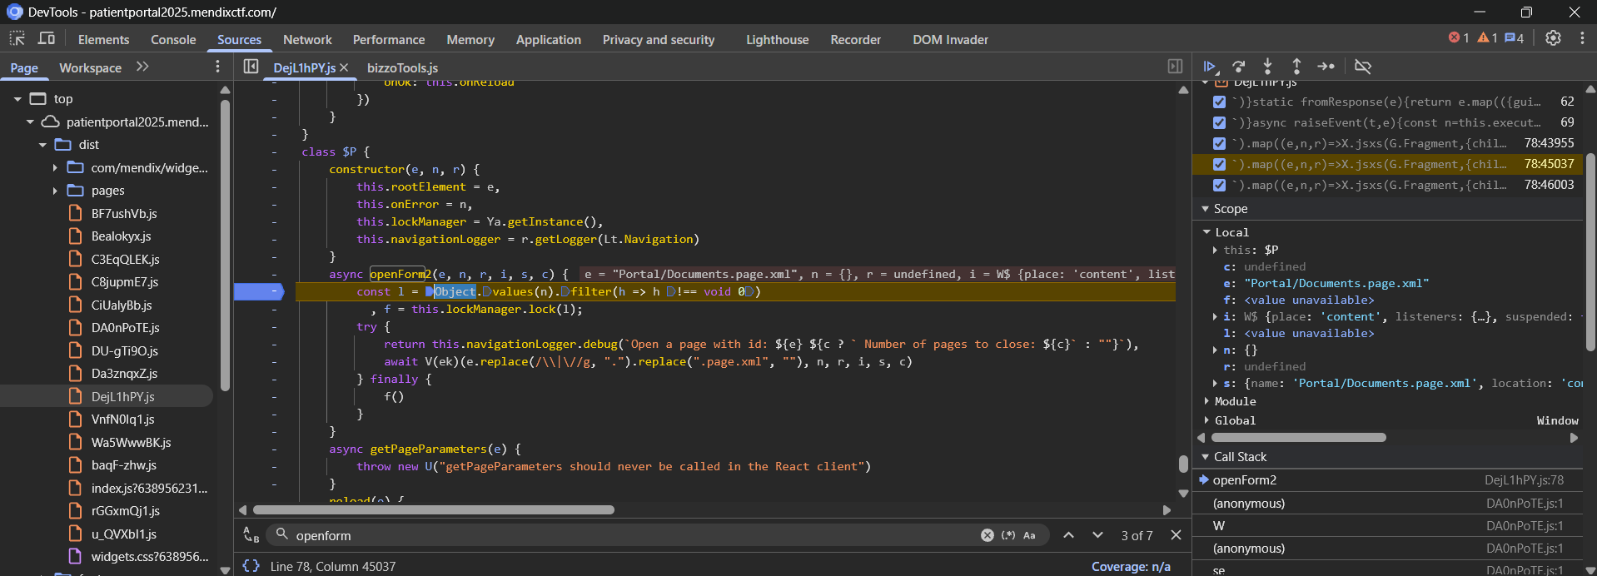The height and width of the screenshot is (576, 1597).
Task: Switch to the Elements panel
Action: (x=103, y=39)
